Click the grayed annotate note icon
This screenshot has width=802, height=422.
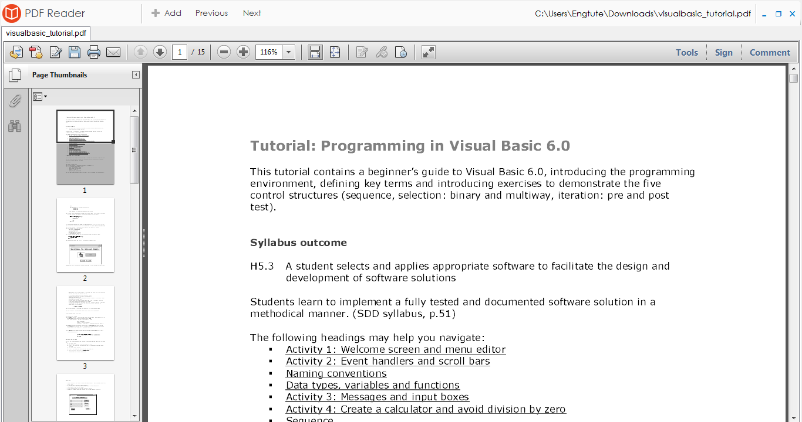[362, 52]
